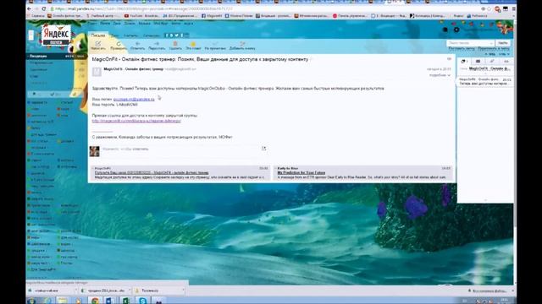
Task: Switch to the Контакты tab
Action: pyautogui.click(x=130, y=35)
